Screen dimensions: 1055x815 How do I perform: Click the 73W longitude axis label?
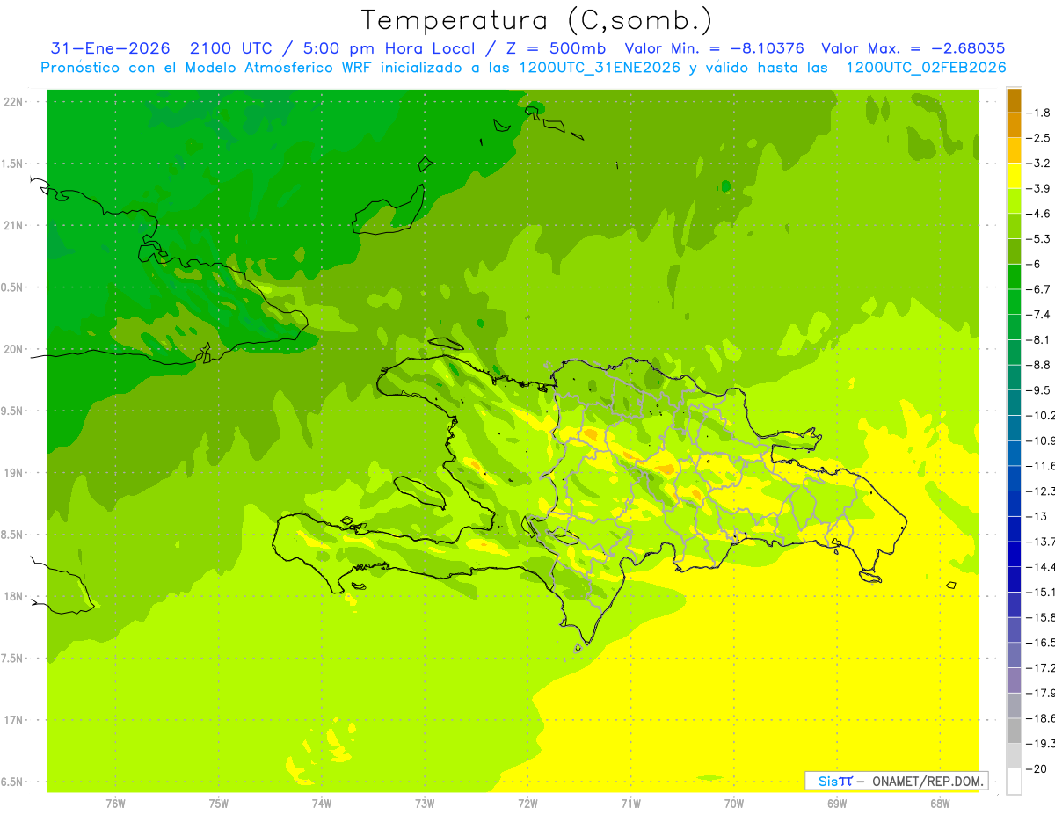(x=425, y=804)
